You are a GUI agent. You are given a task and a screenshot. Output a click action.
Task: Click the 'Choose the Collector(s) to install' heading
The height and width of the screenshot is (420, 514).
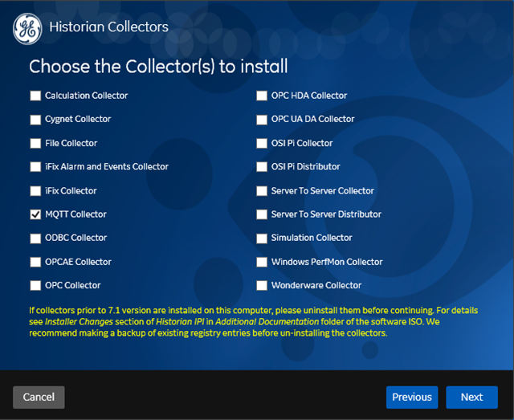[158, 67]
